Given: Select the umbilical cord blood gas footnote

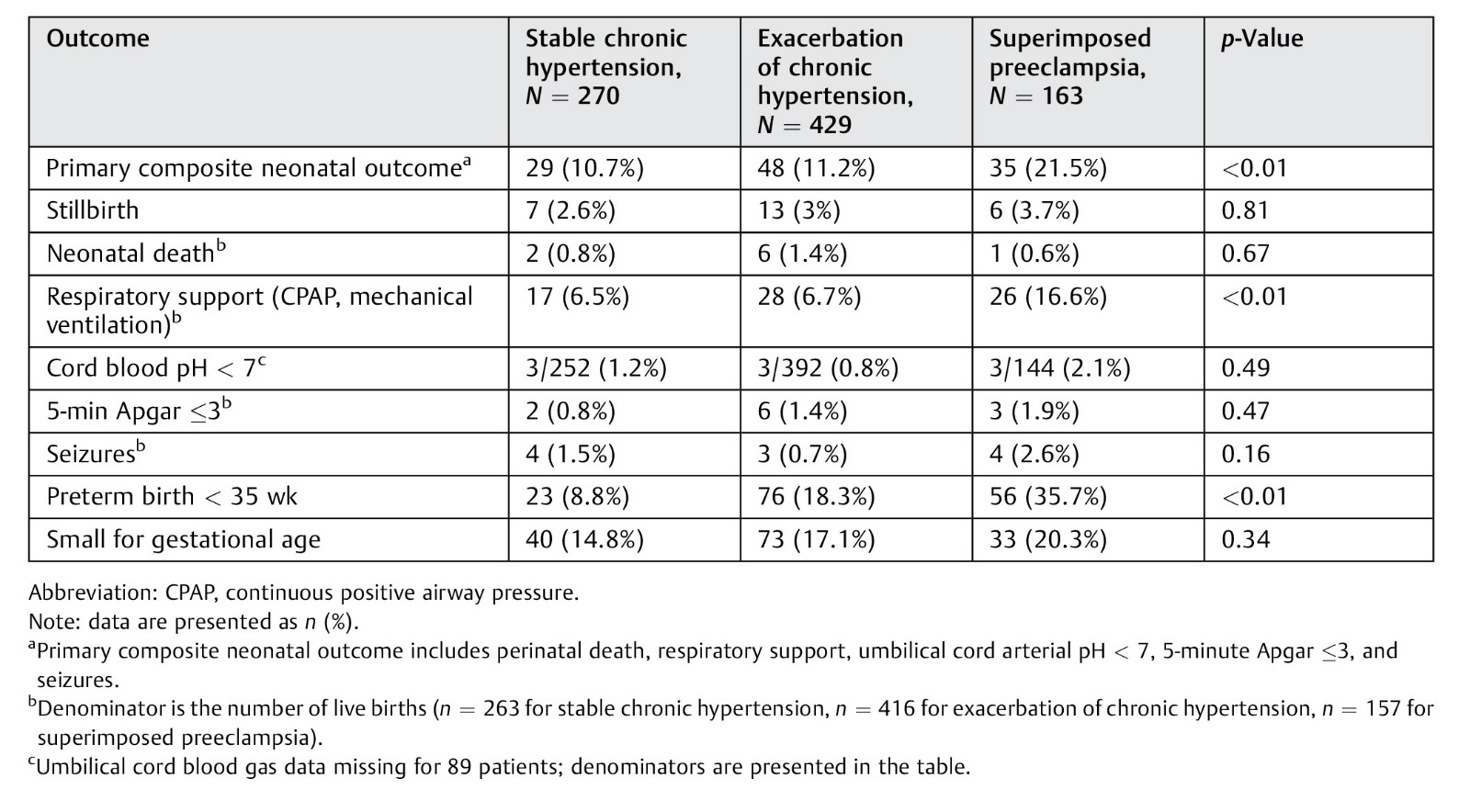Looking at the screenshot, I should (499, 766).
